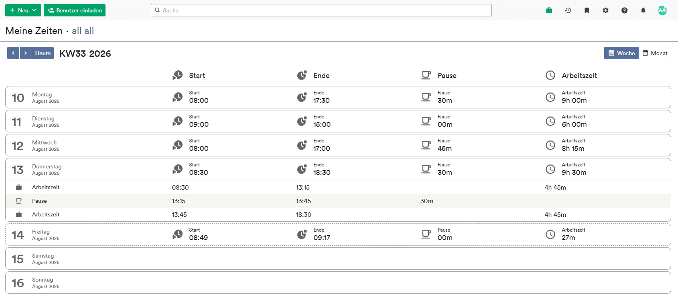Open the Samstag 15 August row
This screenshot has width=678, height=308.
(x=338, y=258)
